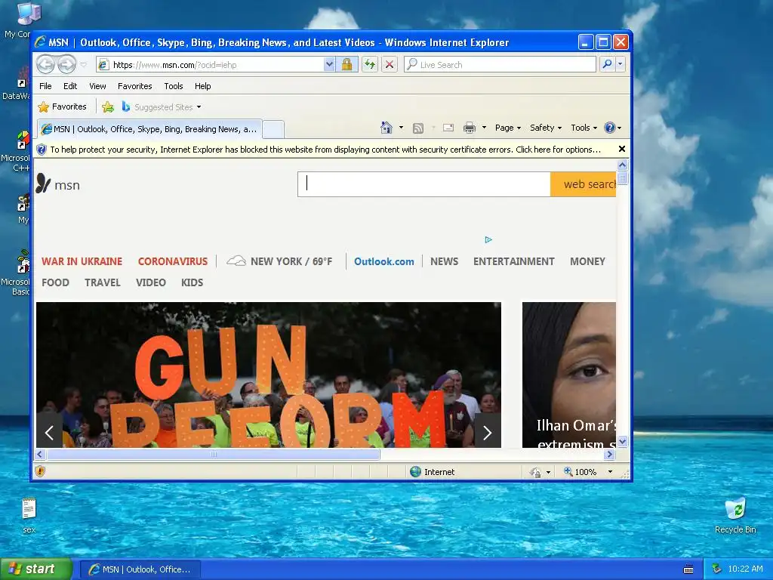773x580 pixels.
Task: Open the Help menu
Action: [x=202, y=86]
